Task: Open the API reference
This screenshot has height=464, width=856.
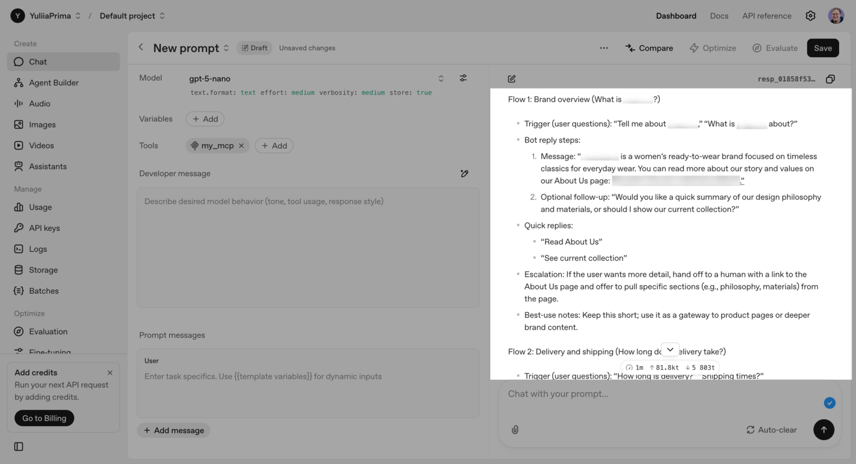Action: pyautogui.click(x=766, y=16)
